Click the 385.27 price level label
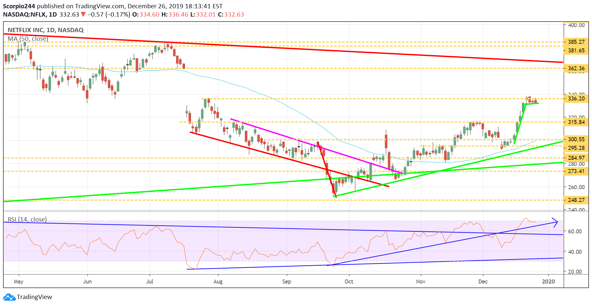 (576, 42)
